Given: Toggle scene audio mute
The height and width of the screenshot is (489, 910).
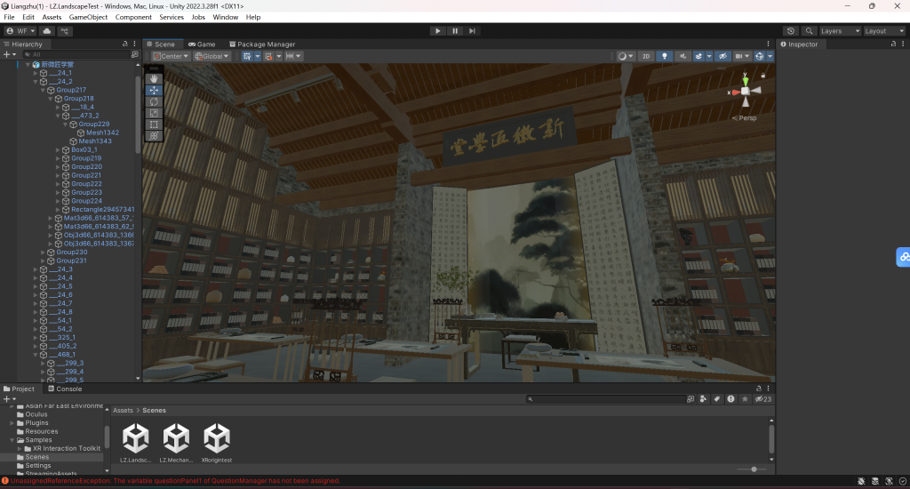Looking at the screenshot, I should pos(682,56).
